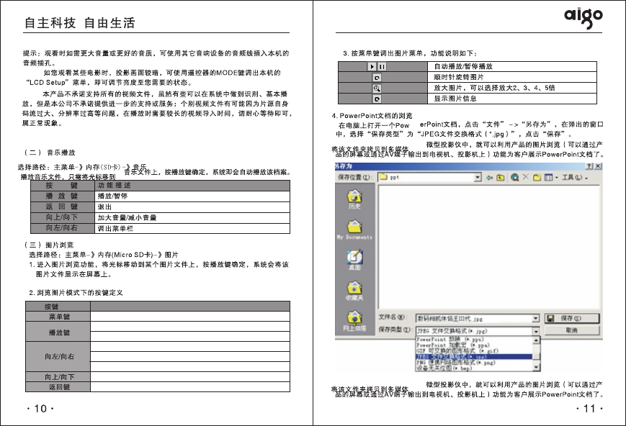
Task: Click the Delete X icon in dialog toolbar
Action: (526, 177)
